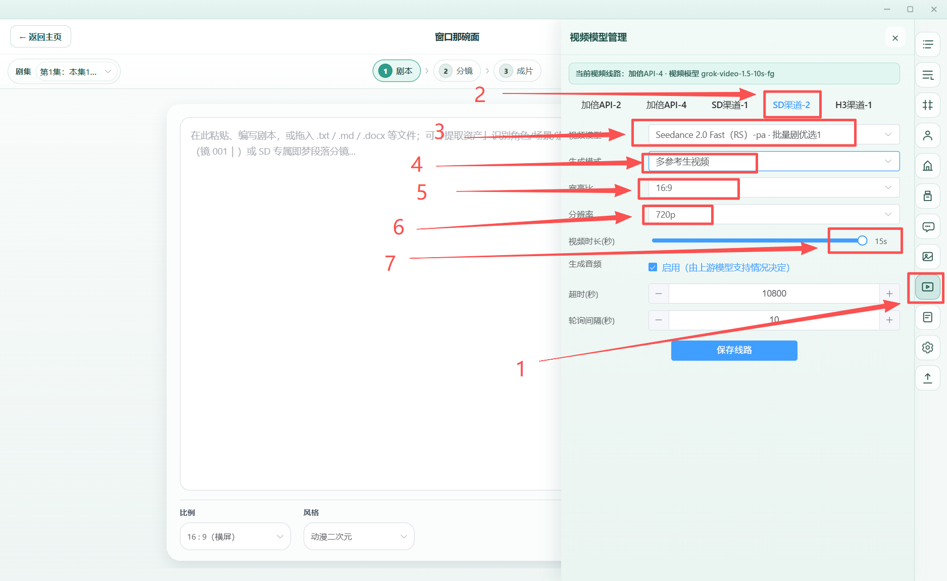Click the upload arrow sidebar icon
Viewport: 947px width, 581px height.
(x=928, y=378)
